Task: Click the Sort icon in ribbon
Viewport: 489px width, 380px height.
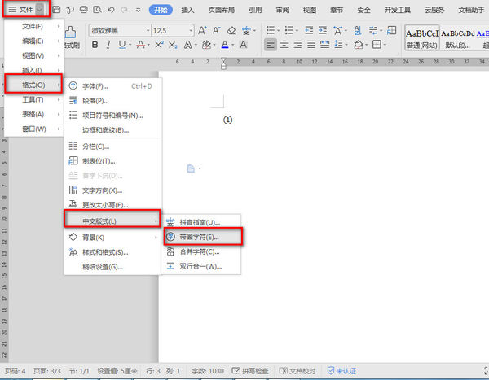Action: pos(358,31)
